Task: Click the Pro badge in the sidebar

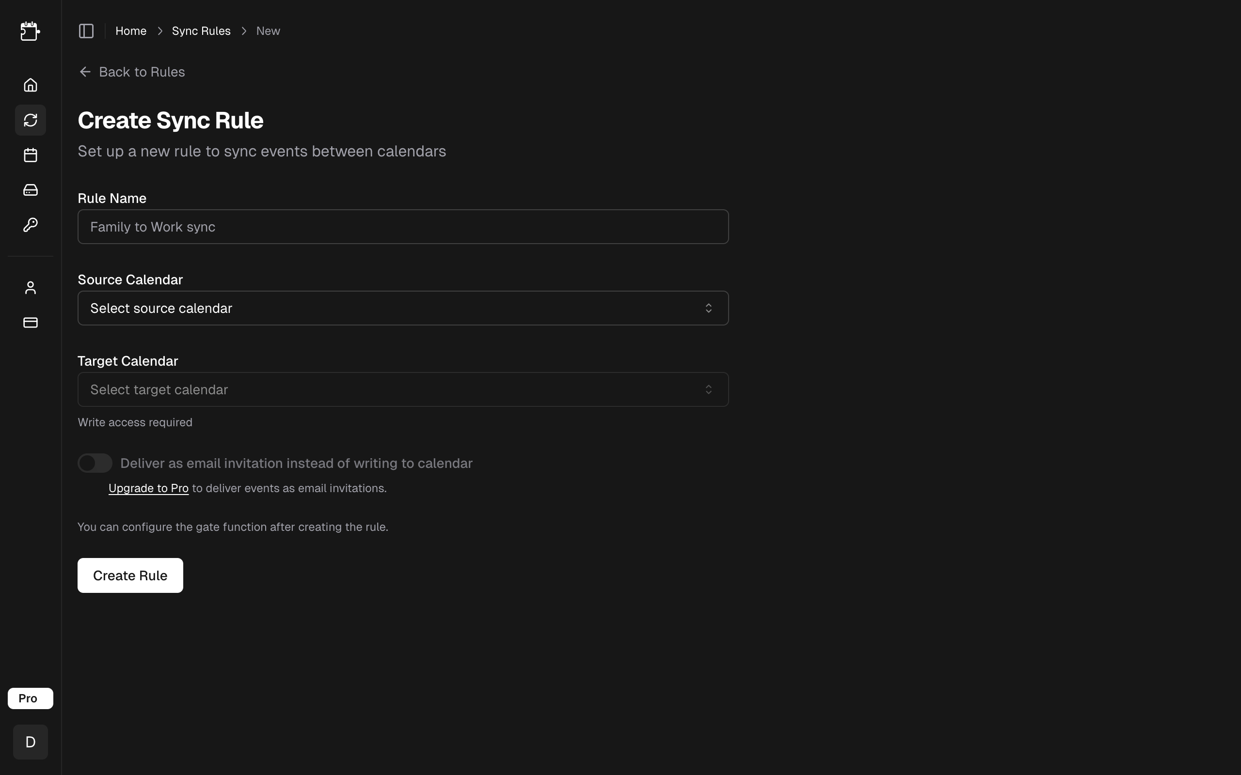Action: click(30, 697)
